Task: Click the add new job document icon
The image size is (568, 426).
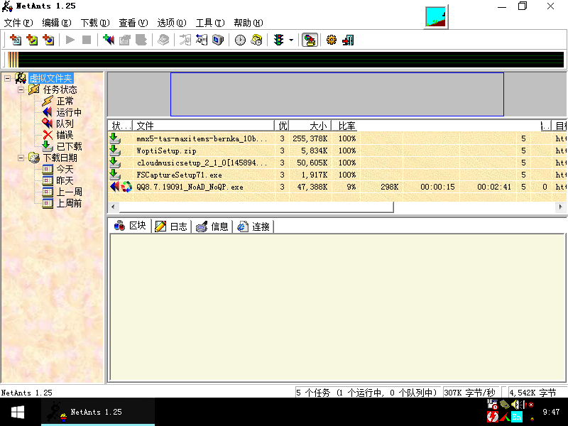Action: (16, 40)
